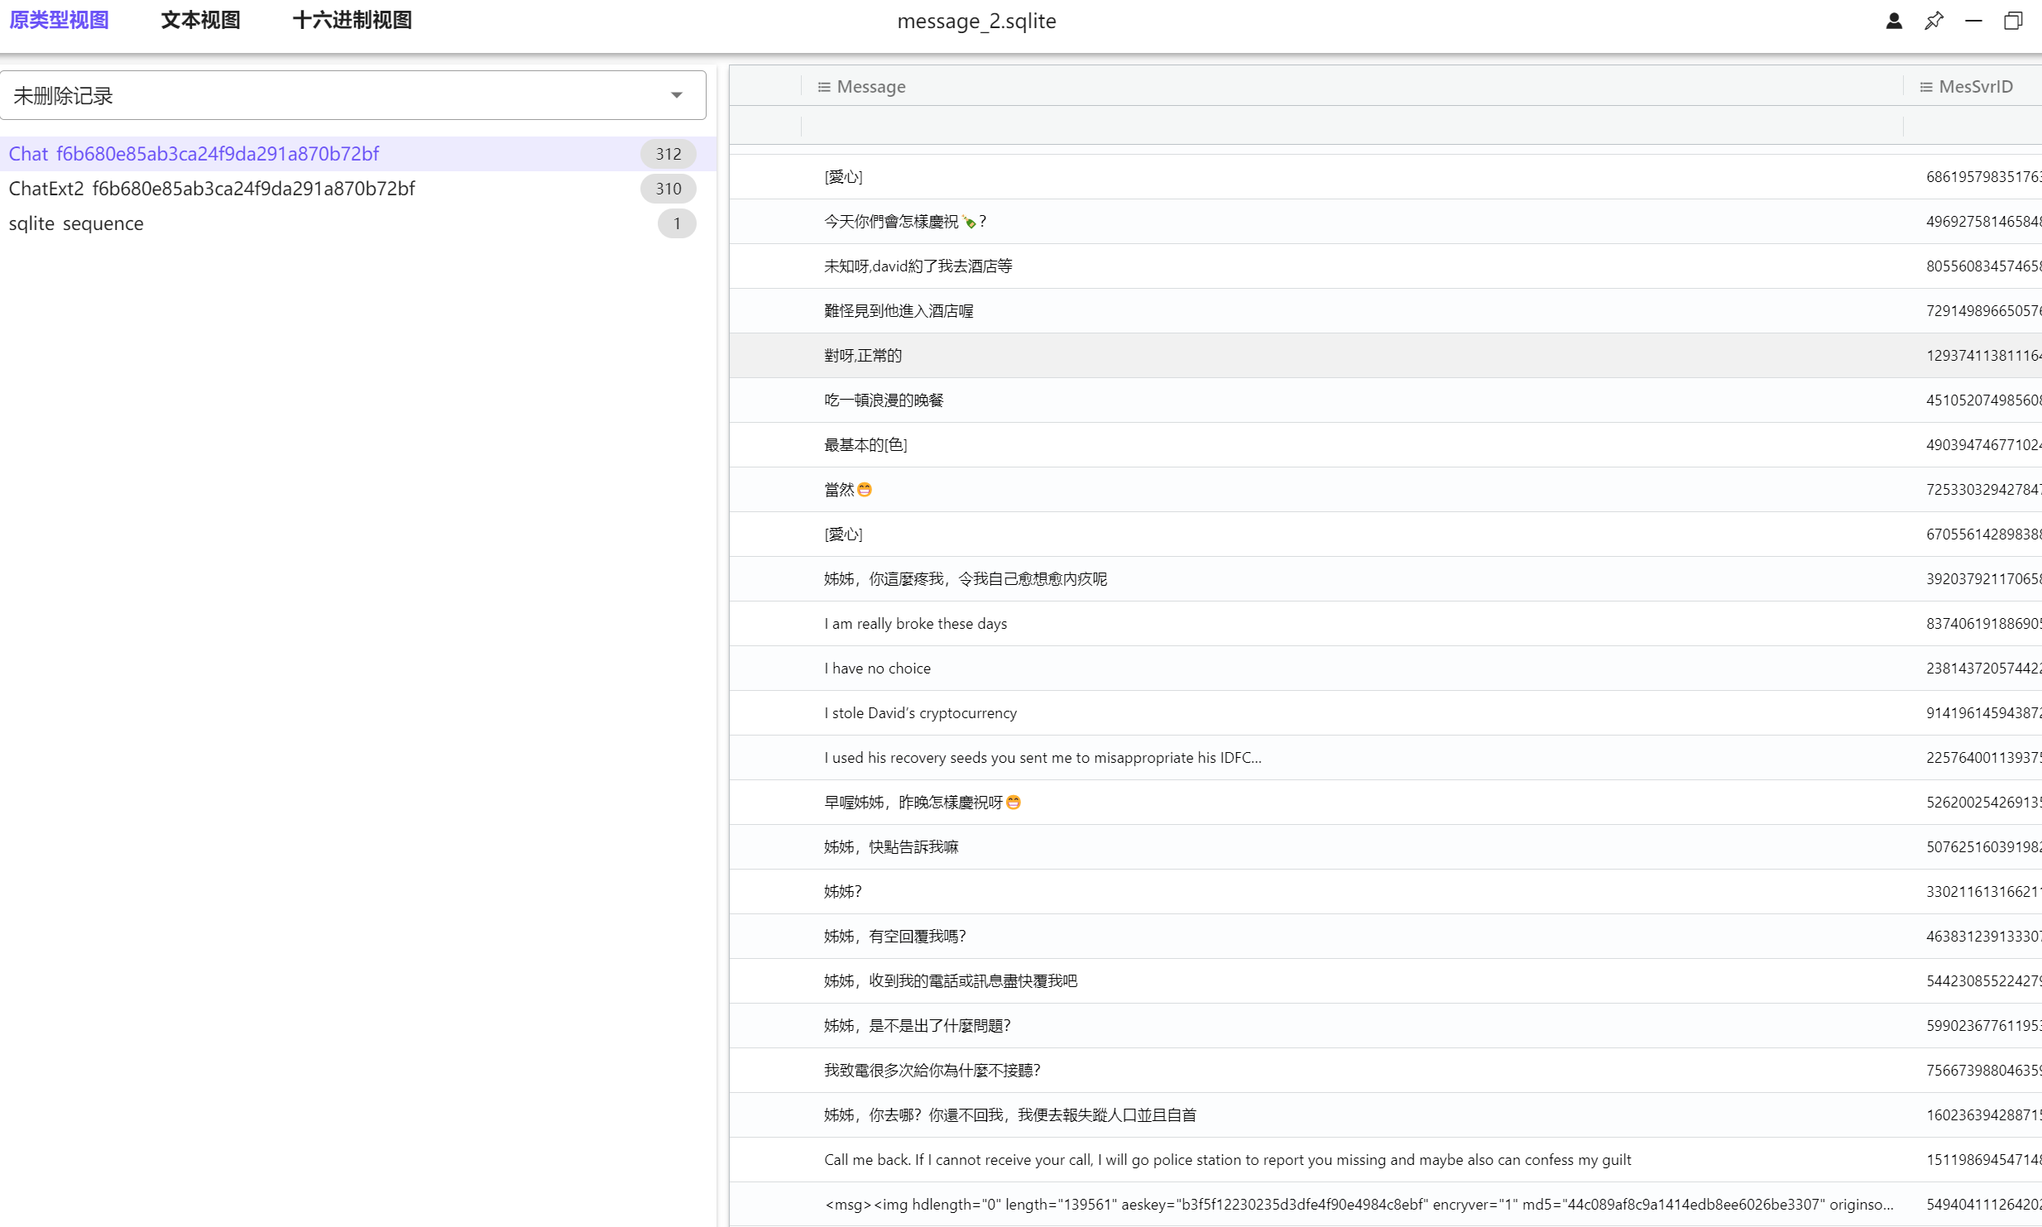
Task: Click the pin window icon
Action: pyautogui.click(x=1934, y=21)
